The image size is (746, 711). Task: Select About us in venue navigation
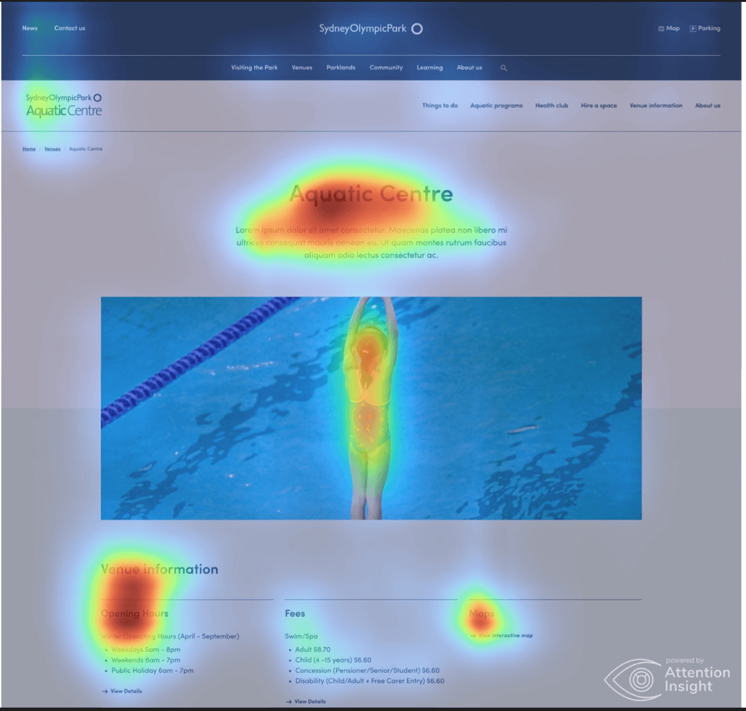707,105
